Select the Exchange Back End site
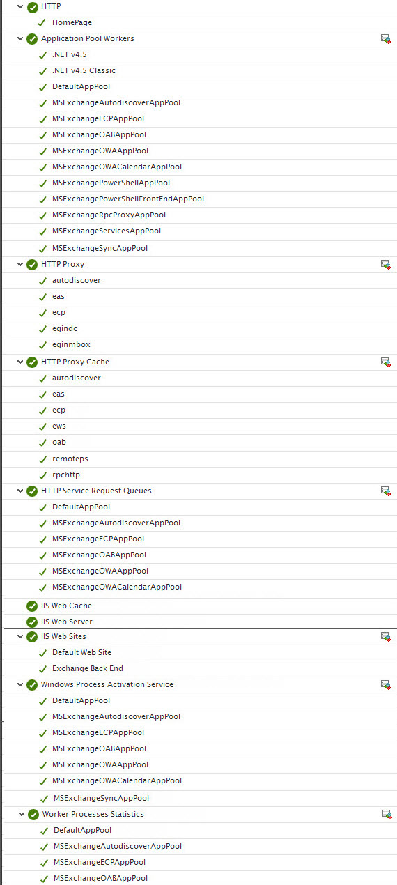 (88, 669)
